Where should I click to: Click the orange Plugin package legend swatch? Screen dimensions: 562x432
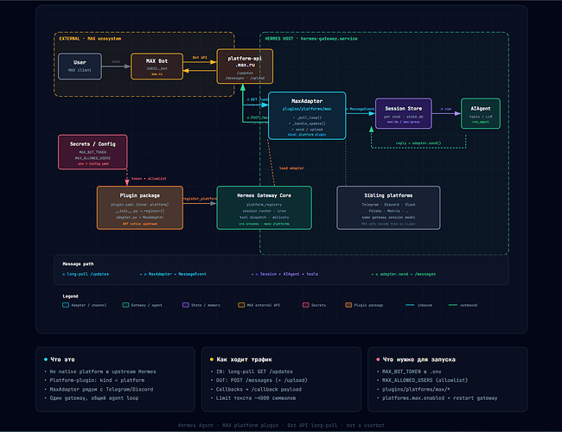click(348, 305)
